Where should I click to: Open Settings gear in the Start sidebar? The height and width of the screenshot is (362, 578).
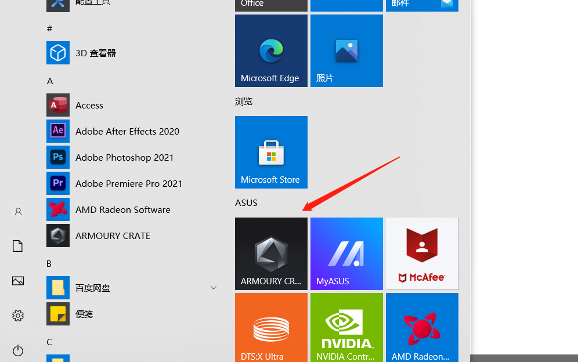(x=18, y=316)
